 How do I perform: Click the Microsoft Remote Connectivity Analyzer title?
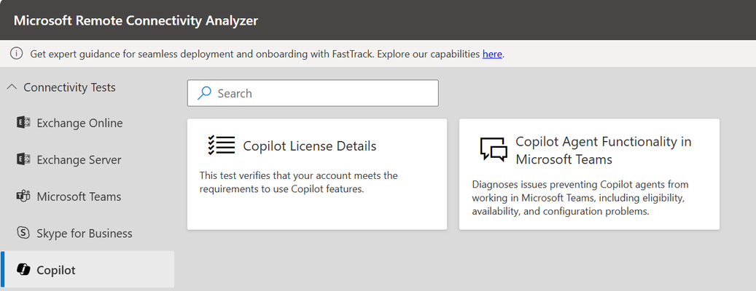[x=136, y=20]
